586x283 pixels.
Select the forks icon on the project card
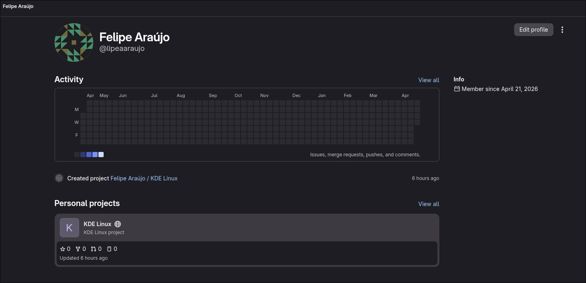click(x=78, y=249)
